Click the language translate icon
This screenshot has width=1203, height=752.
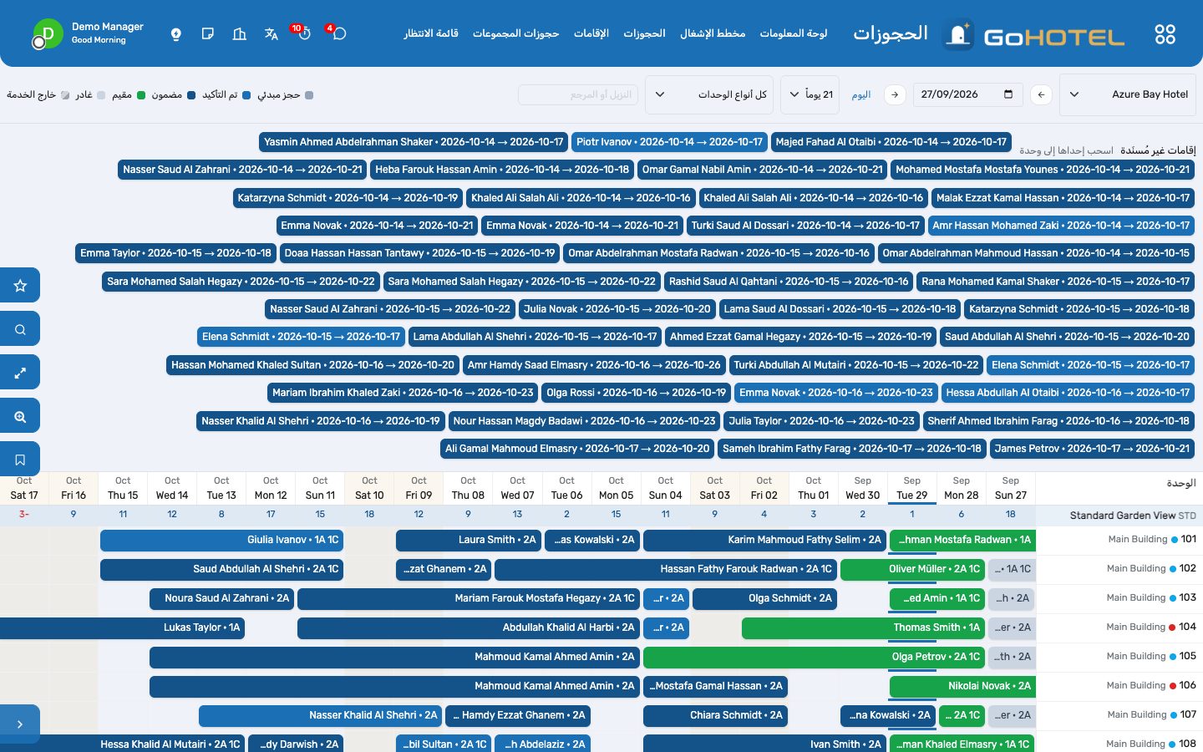click(272, 34)
